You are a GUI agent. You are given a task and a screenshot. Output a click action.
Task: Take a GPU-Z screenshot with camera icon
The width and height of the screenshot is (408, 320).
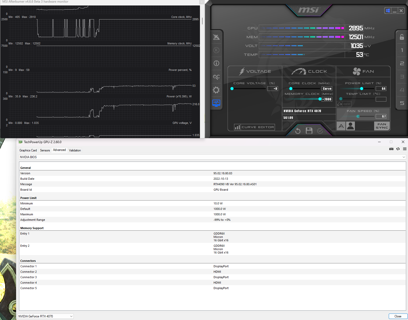(x=391, y=149)
